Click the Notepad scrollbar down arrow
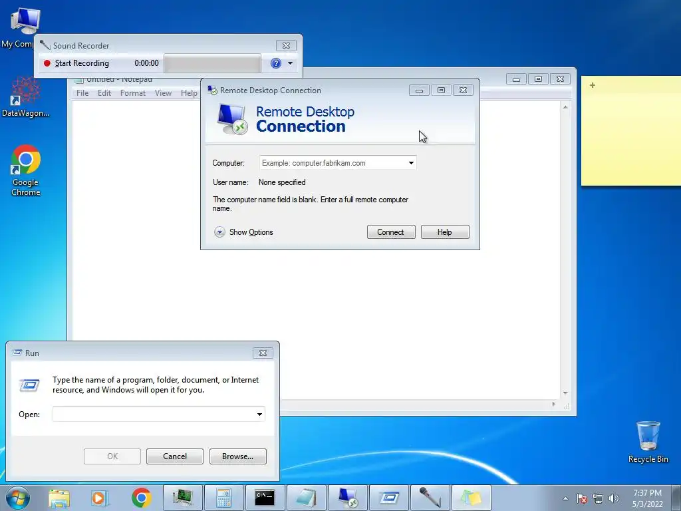Screen dimensions: 681x511 coord(565,393)
